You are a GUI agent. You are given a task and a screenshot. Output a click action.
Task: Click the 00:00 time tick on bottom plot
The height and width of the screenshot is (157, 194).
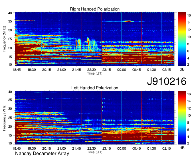tap(122, 148)
